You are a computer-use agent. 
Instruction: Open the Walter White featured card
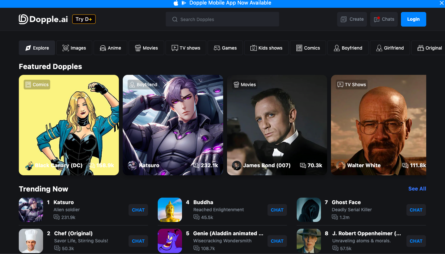point(378,125)
